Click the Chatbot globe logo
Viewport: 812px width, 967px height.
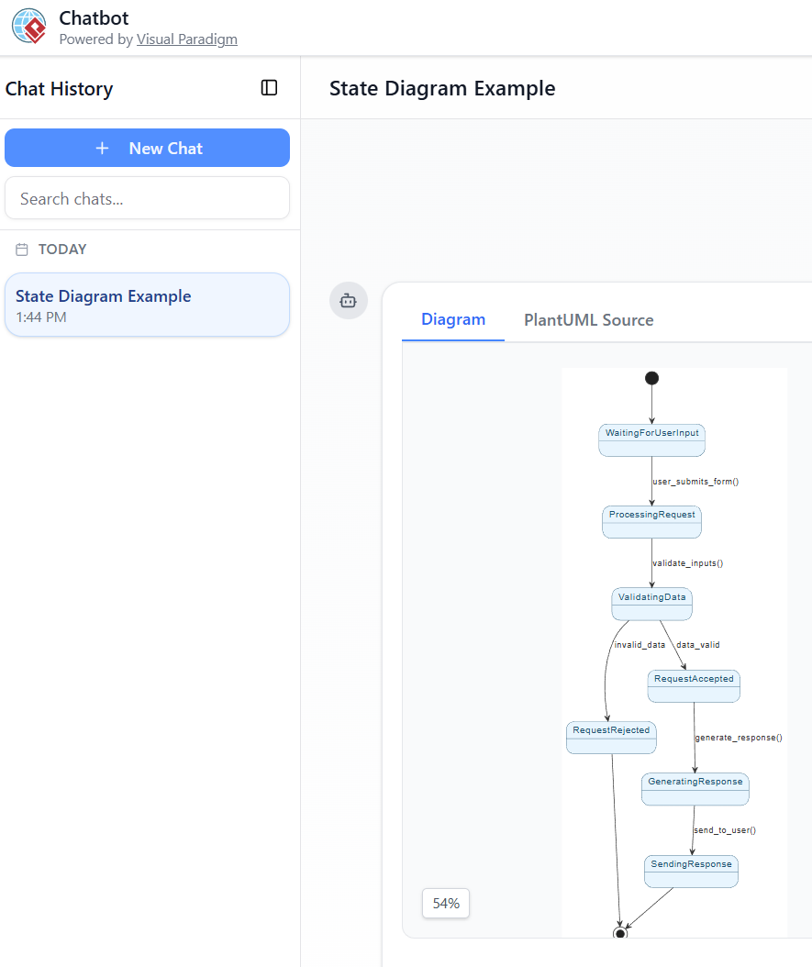pos(29,27)
